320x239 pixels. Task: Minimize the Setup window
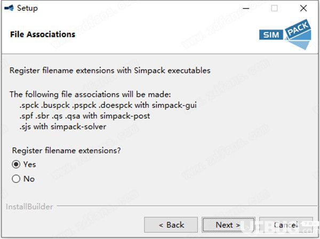(x=246, y=9)
